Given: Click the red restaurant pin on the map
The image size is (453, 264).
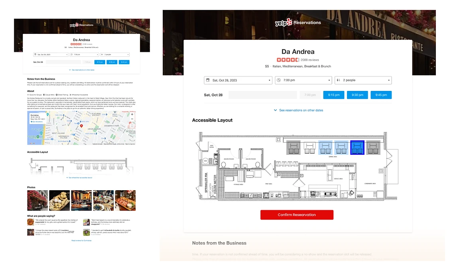Looking at the screenshot, I should (x=81, y=126).
